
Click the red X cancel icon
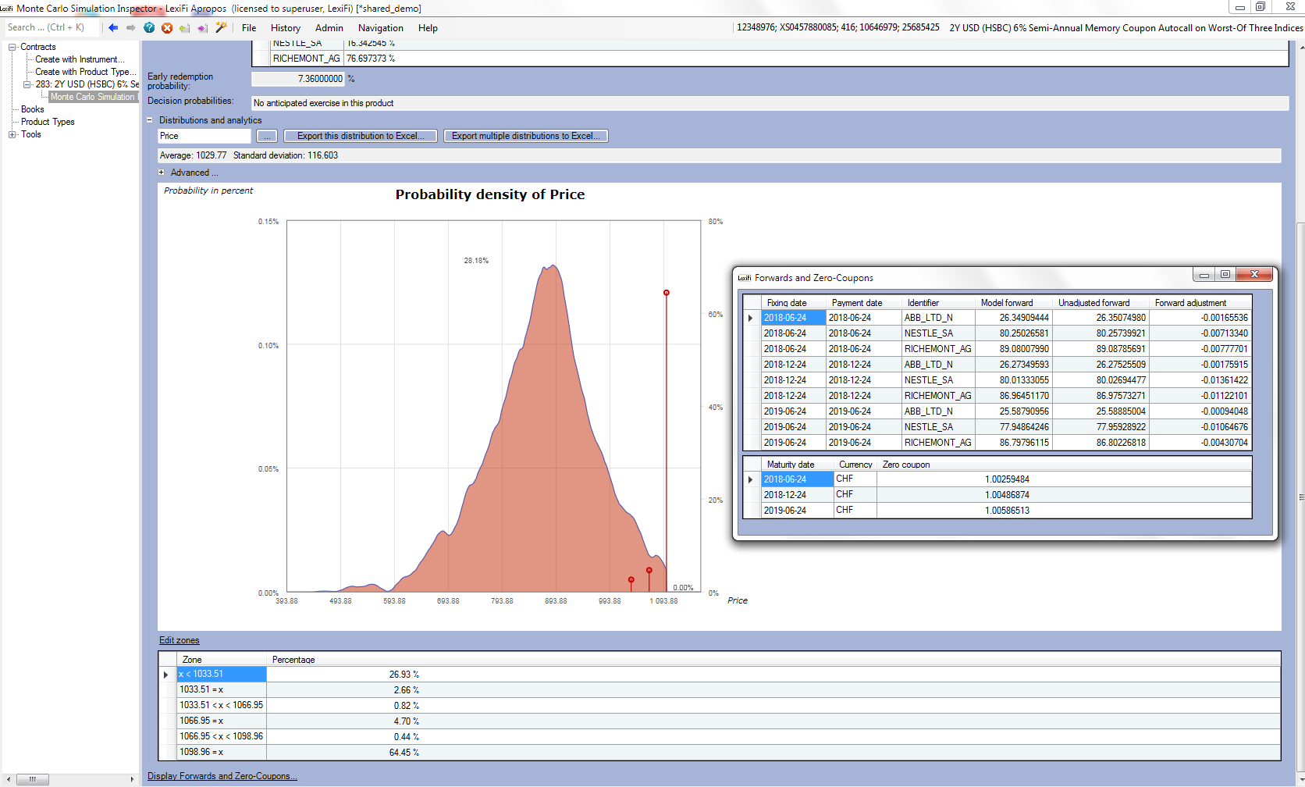point(167,27)
